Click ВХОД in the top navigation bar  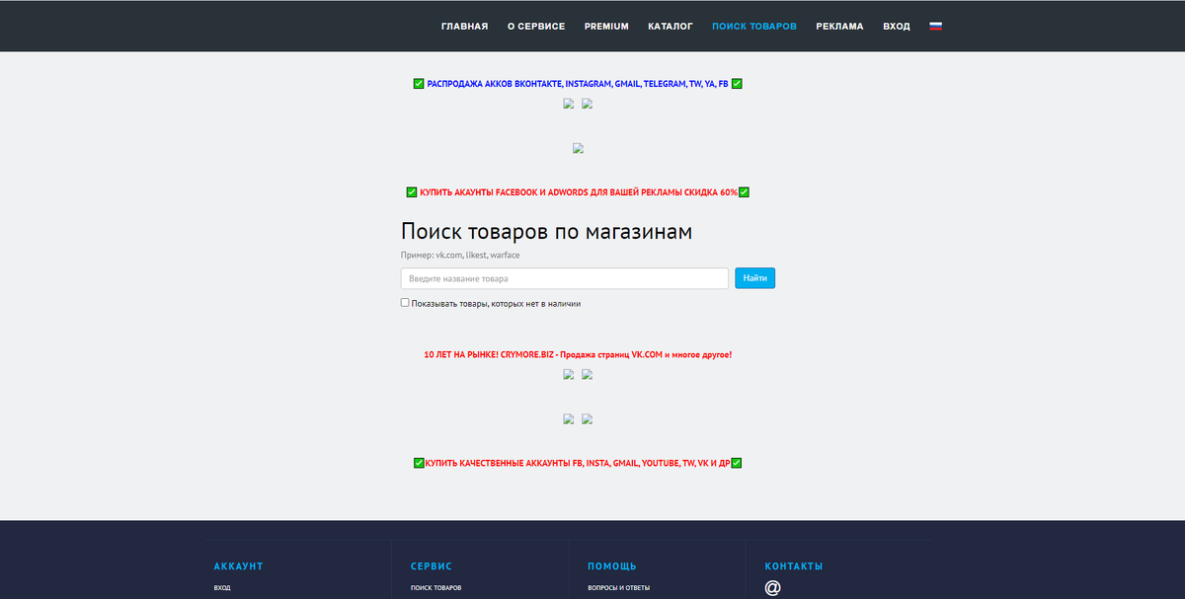(897, 27)
